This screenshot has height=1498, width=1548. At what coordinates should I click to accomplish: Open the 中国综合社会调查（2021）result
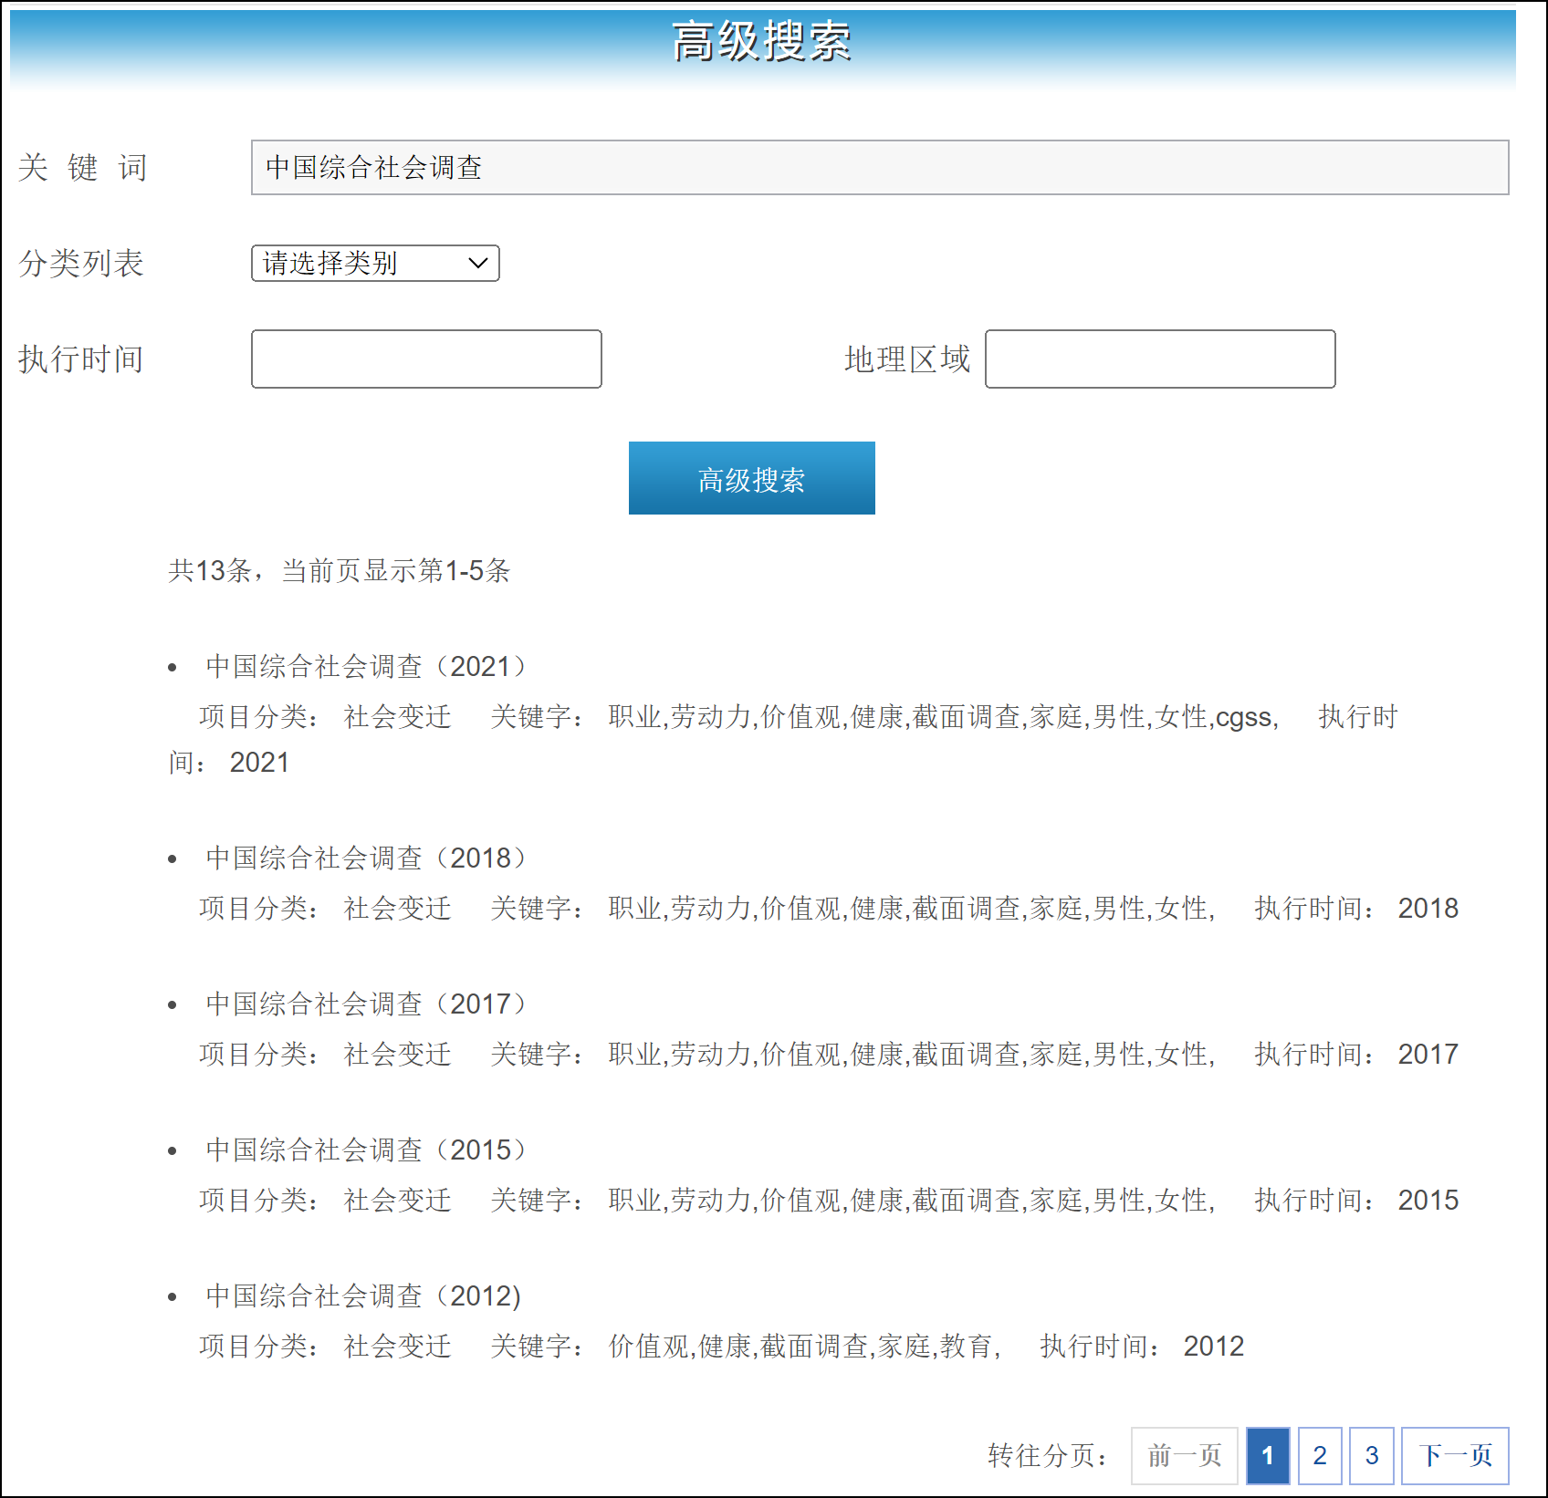(365, 667)
